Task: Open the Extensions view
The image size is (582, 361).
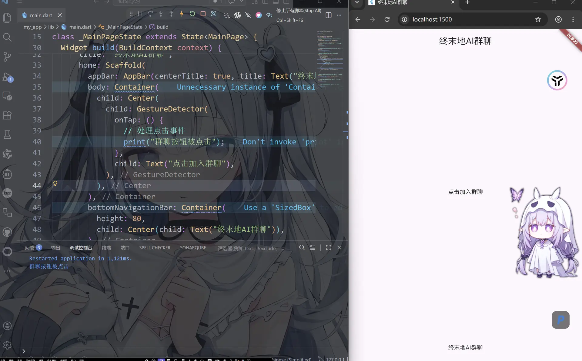Action: coord(7,115)
